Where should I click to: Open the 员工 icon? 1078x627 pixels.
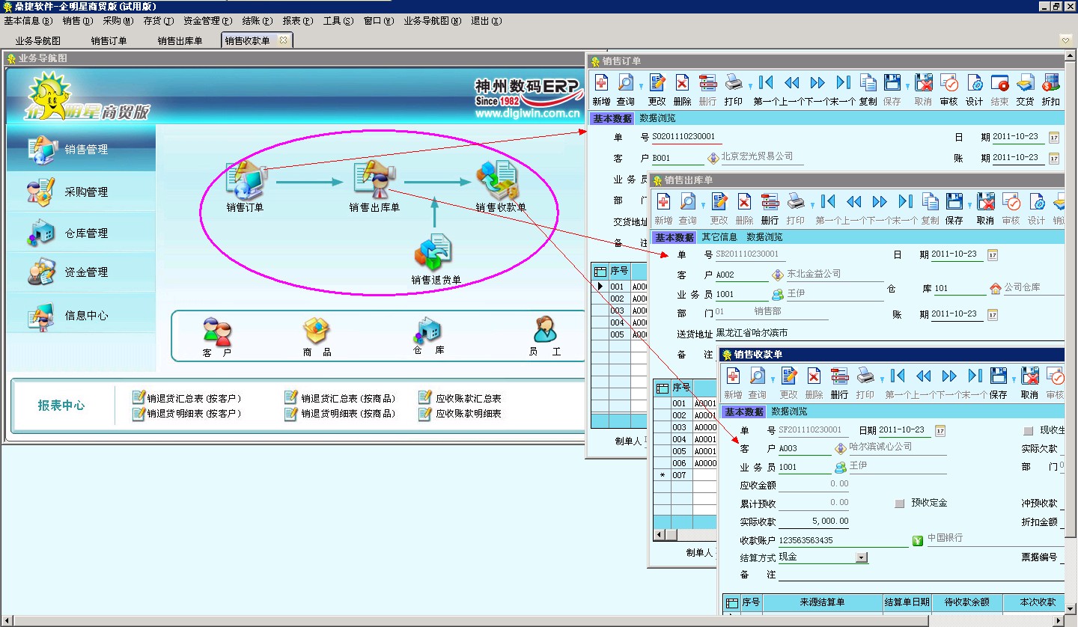544,330
